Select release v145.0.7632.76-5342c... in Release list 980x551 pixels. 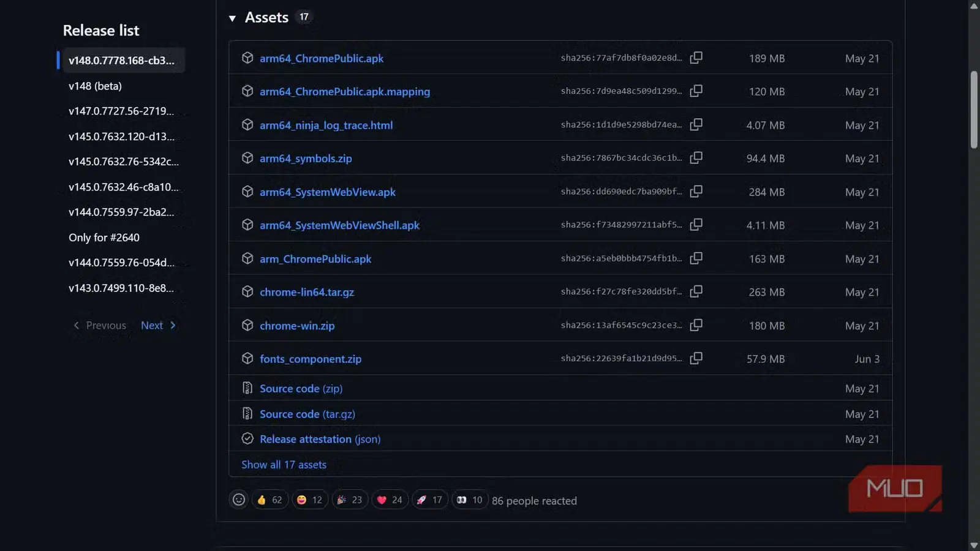124,162
